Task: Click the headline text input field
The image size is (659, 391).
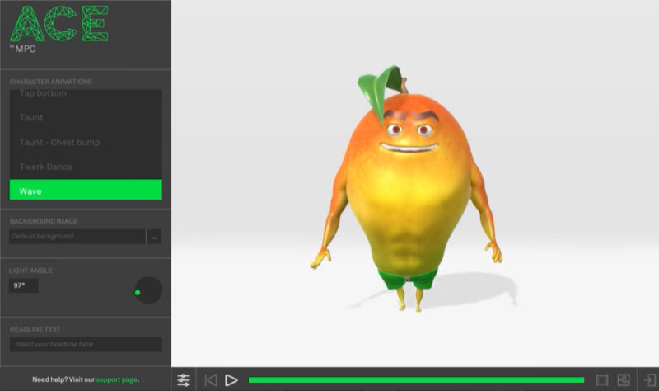Action: coord(86,344)
